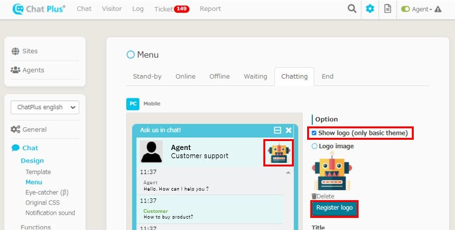Open Sites in the sidebar
The height and width of the screenshot is (230, 455).
coord(25,51)
